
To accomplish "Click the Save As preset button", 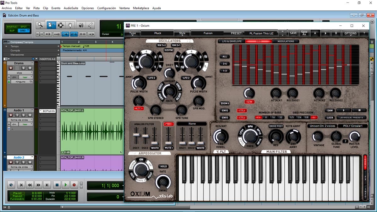I will click(x=304, y=33).
